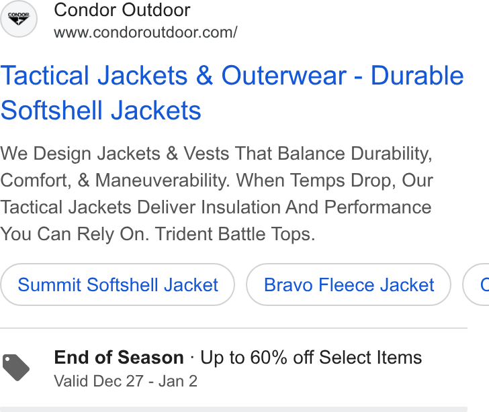Click the Condor Outdoor logo icon
Viewport: 489px width, 412px height.
click(x=18, y=19)
